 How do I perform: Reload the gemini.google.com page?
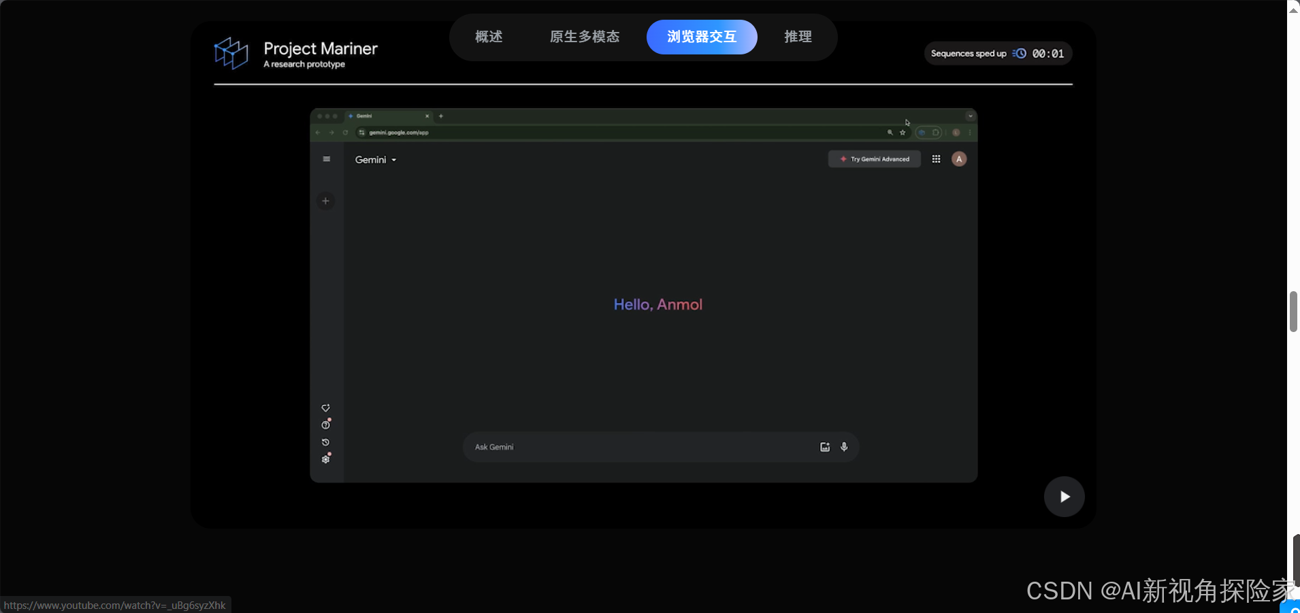click(x=345, y=133)
